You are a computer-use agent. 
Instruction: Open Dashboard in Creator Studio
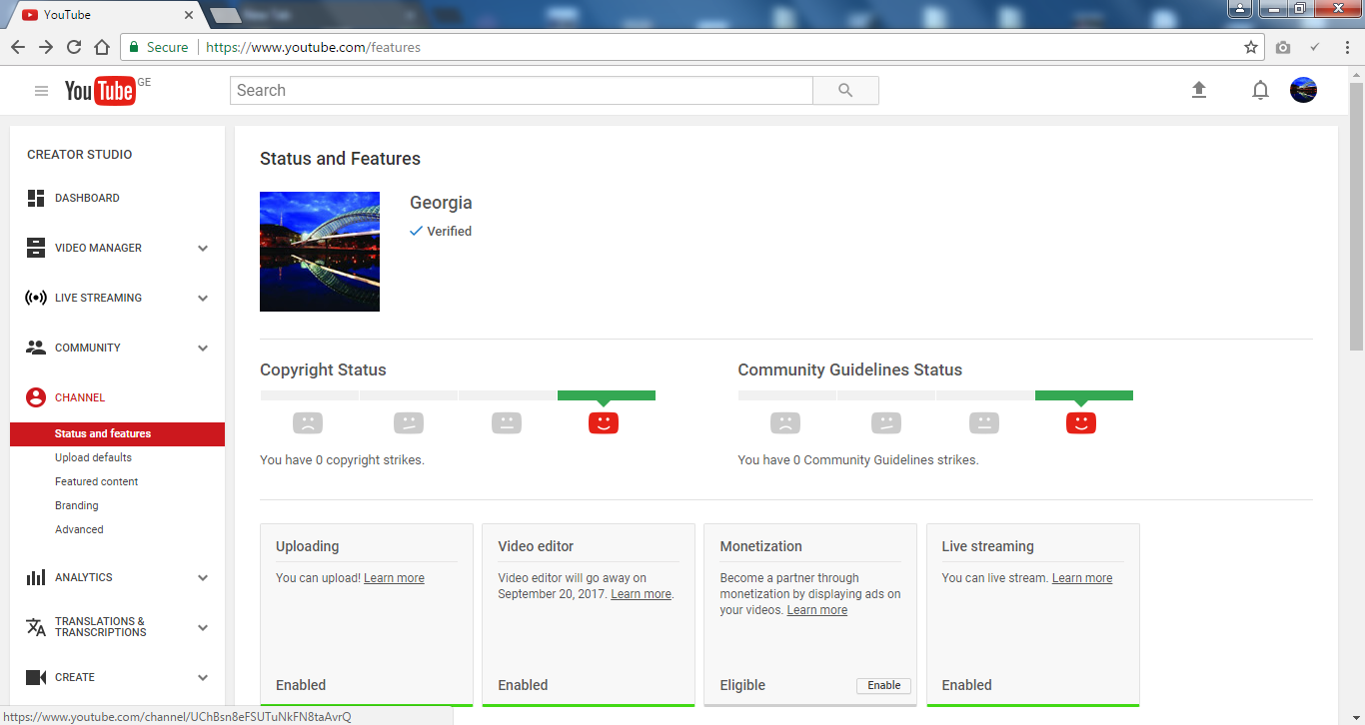coord(87,198)
